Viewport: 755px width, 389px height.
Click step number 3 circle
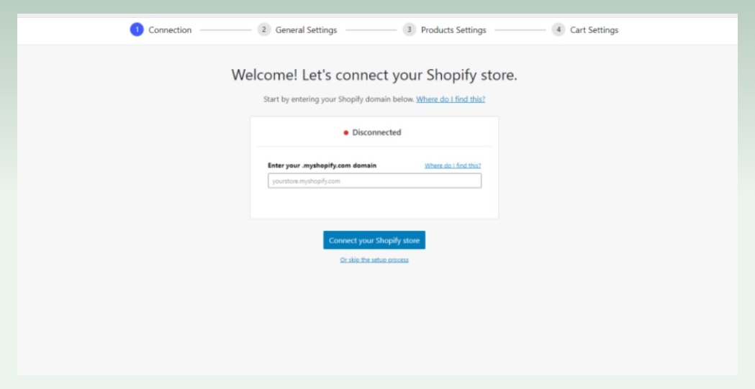point(410,29)
